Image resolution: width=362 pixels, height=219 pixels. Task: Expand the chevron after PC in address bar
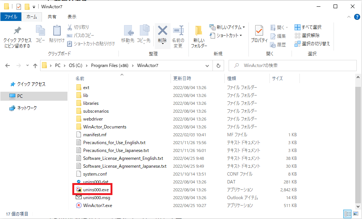point(64,66)
